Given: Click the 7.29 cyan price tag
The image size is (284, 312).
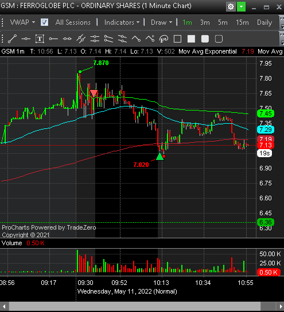Looking at the screenshot, I should coord(266,130).
